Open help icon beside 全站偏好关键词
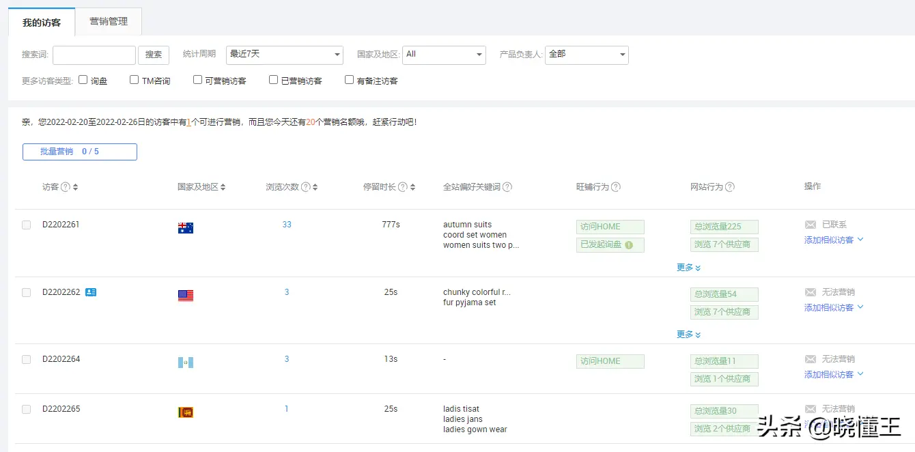The width and height of the screenshot is (915, 452). [x=507, y=187]
